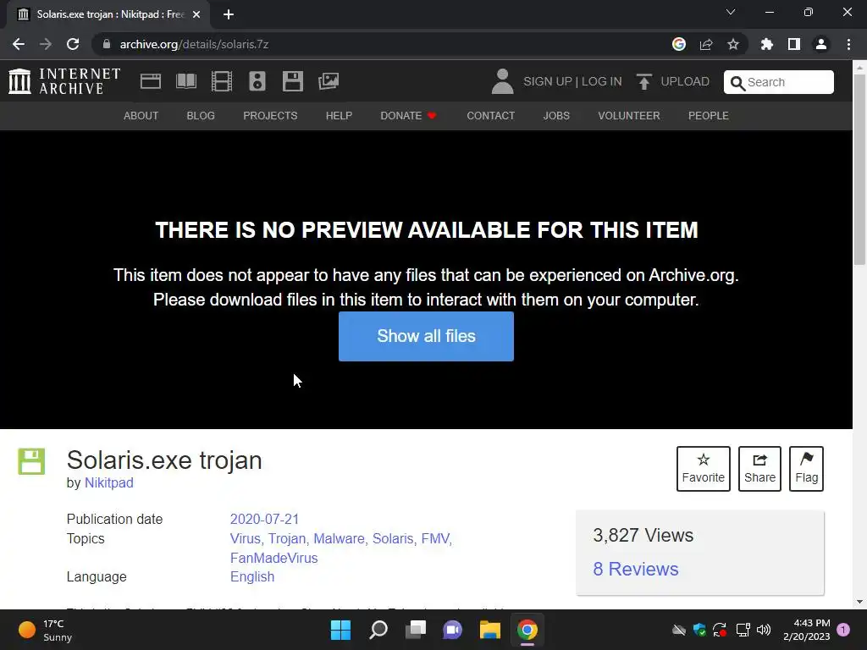Image resolution: width=867 pixels, height=650 pixels.
Task: Click the upload arrow icon
Action: coord(643,81)
